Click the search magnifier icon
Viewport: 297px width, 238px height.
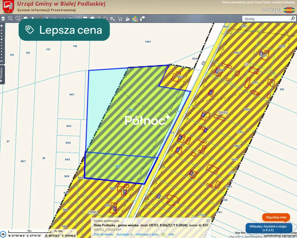[293, 19]
